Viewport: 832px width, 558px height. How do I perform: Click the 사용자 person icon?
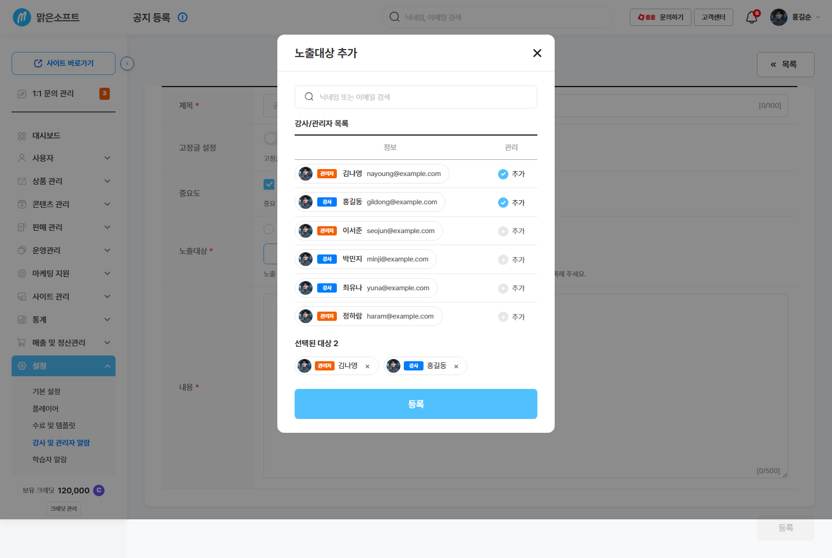[22, 158]
